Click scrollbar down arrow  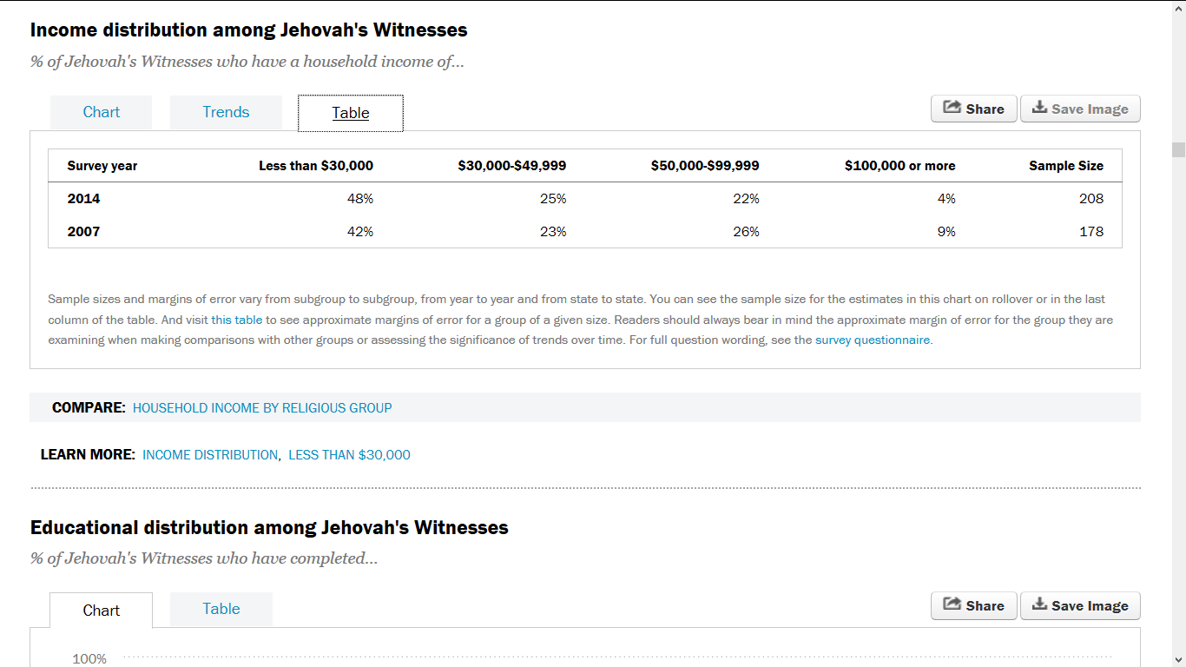point(1178,659)
